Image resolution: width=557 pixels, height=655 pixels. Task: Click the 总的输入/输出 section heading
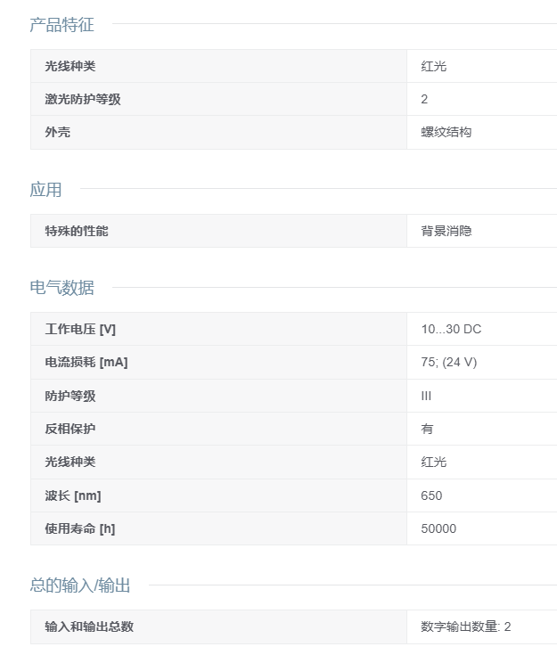[x=80, y=585]
